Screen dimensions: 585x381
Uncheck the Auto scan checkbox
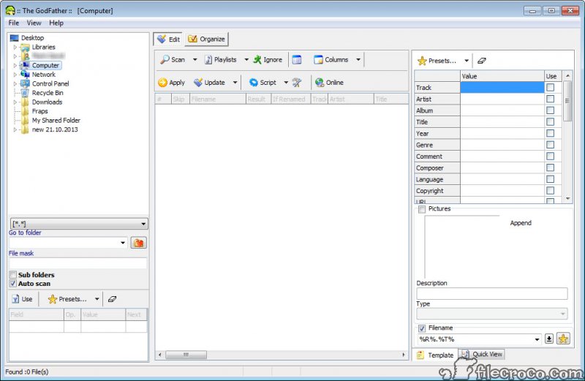coord(13,284)
